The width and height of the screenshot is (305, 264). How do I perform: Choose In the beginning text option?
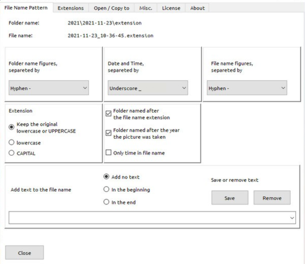coord(106,189)
